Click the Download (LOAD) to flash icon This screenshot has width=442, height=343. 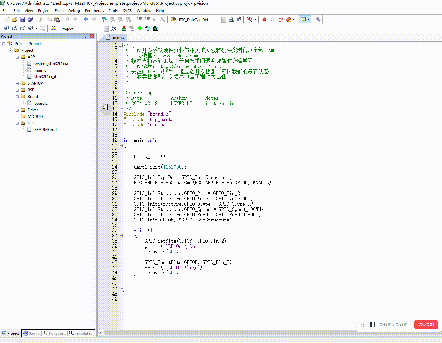pyautogui.click(x=53, y=28)
